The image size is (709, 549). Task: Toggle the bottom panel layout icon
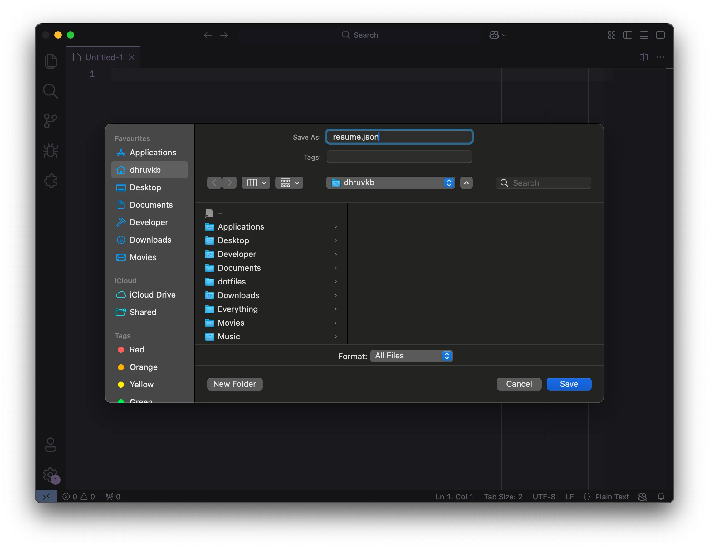coord(644,35)
